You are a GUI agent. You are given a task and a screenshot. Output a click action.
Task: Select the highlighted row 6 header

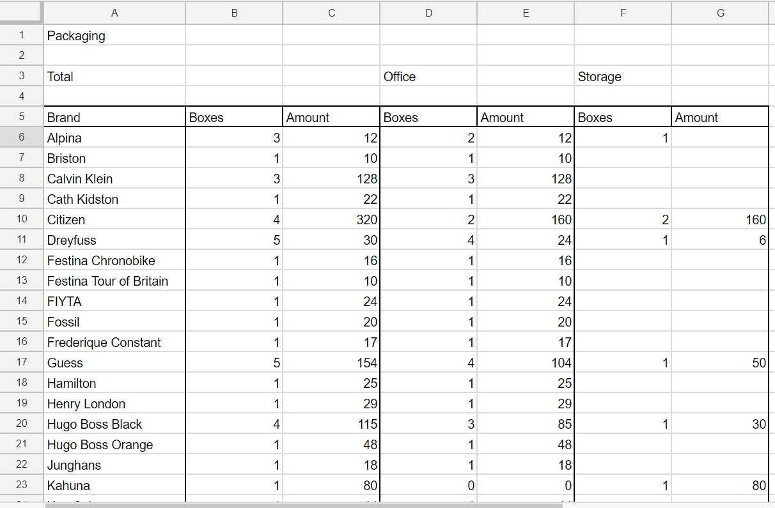(21, 138)
